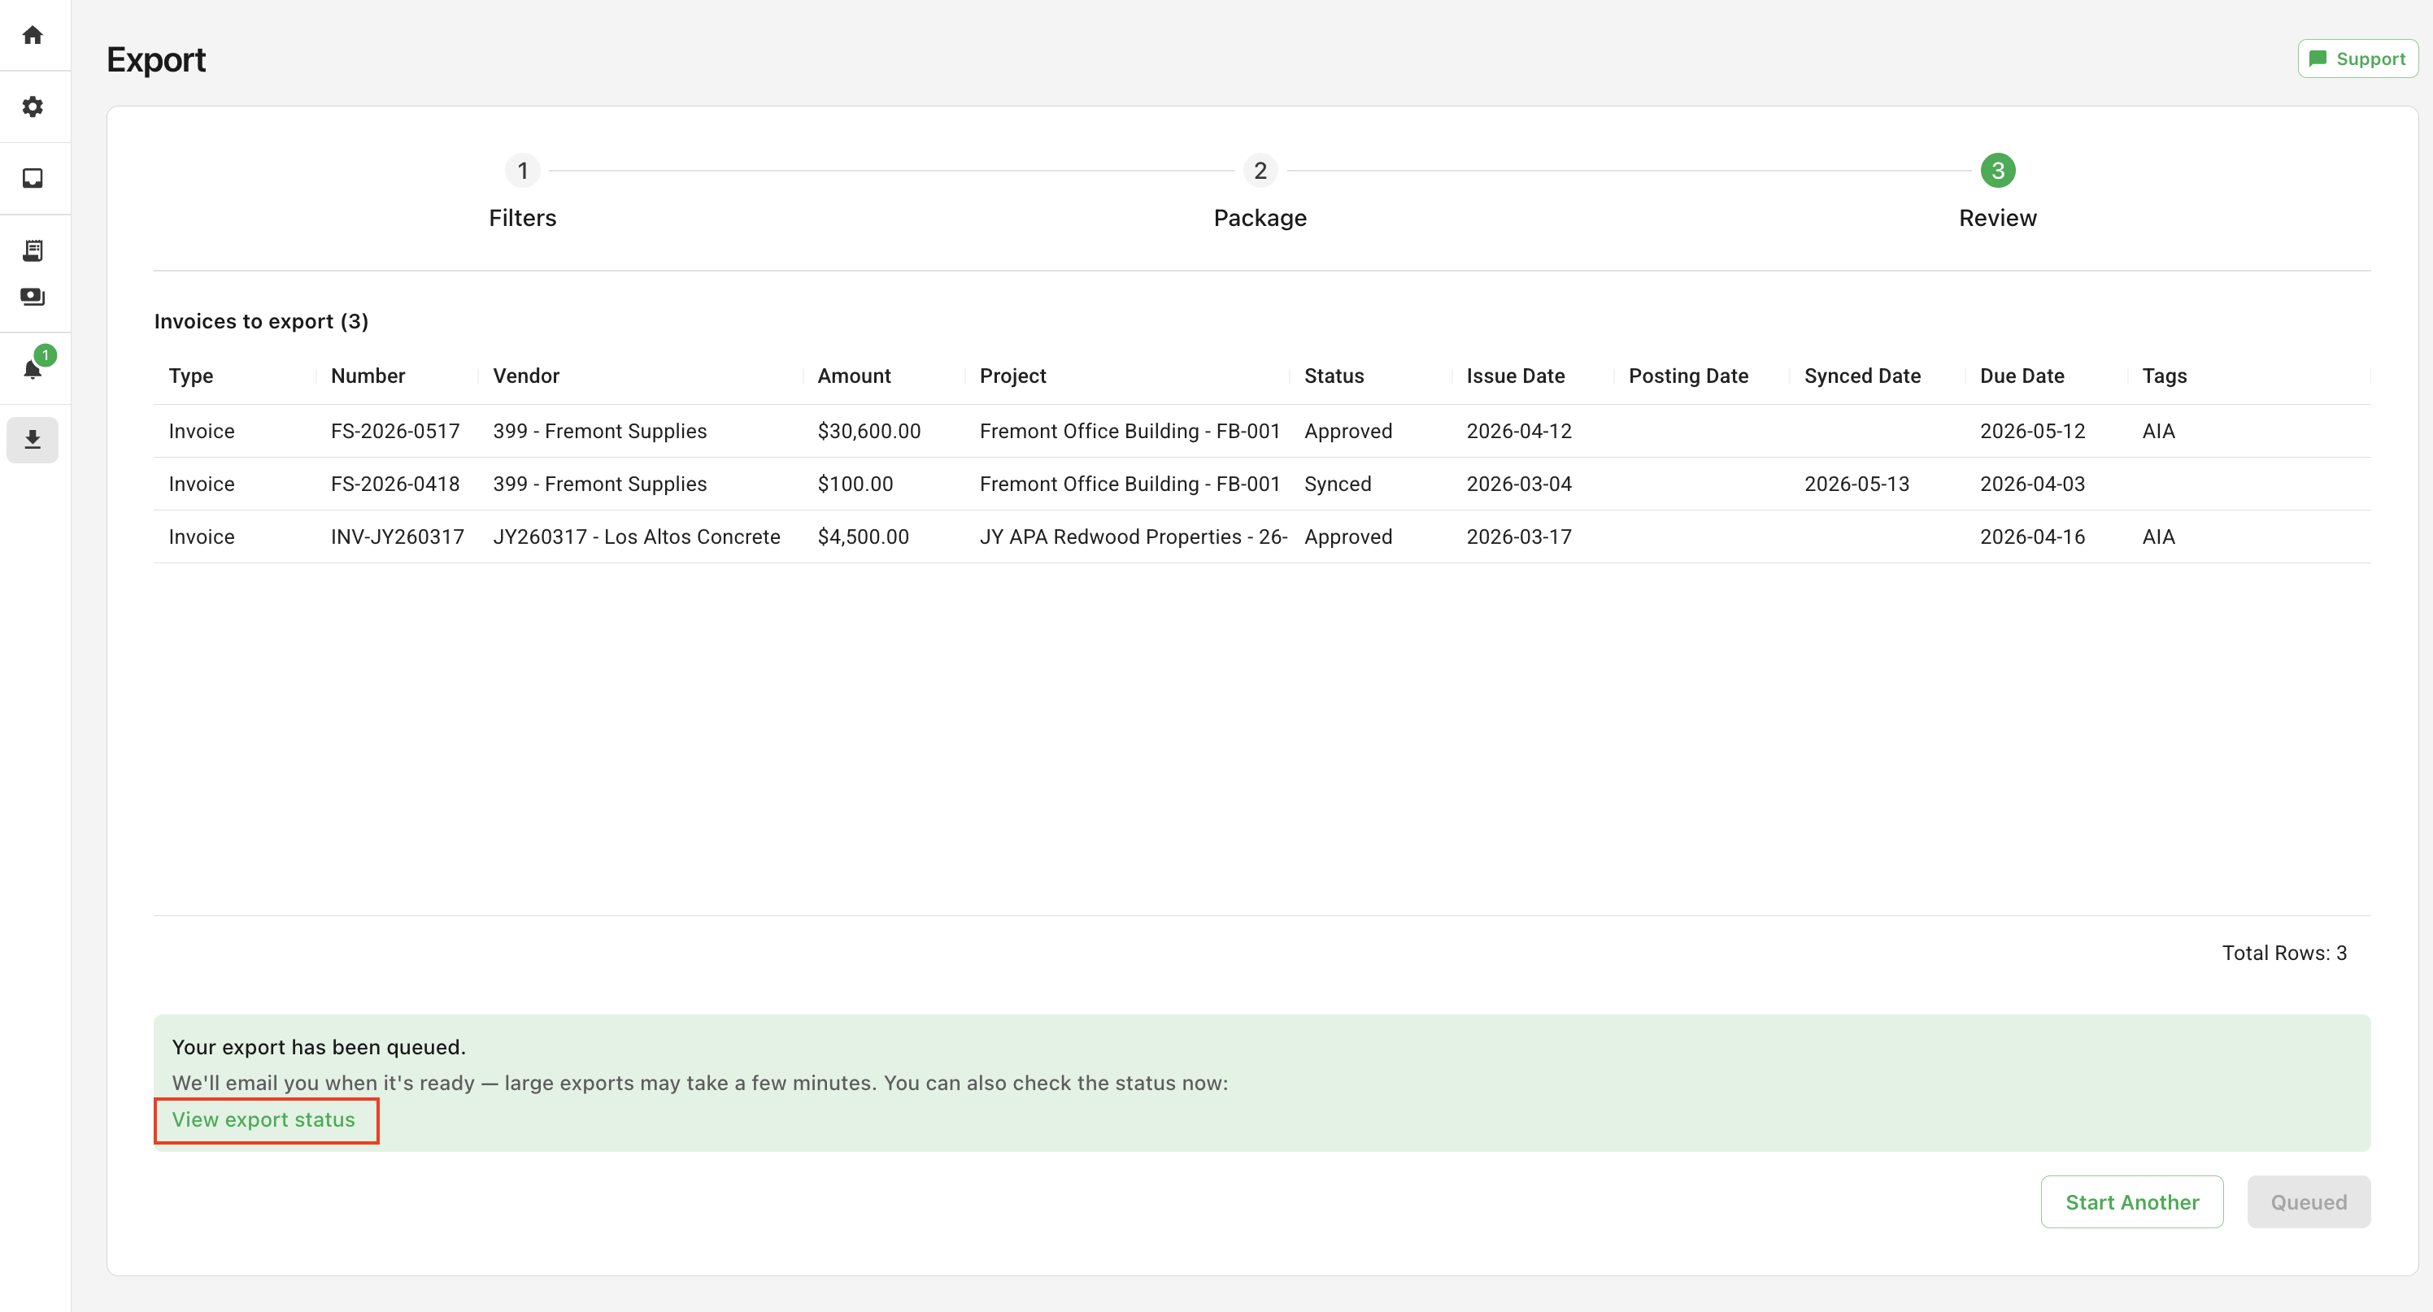Click the Project column header
The image size is (2433, 1312).
1012,376
